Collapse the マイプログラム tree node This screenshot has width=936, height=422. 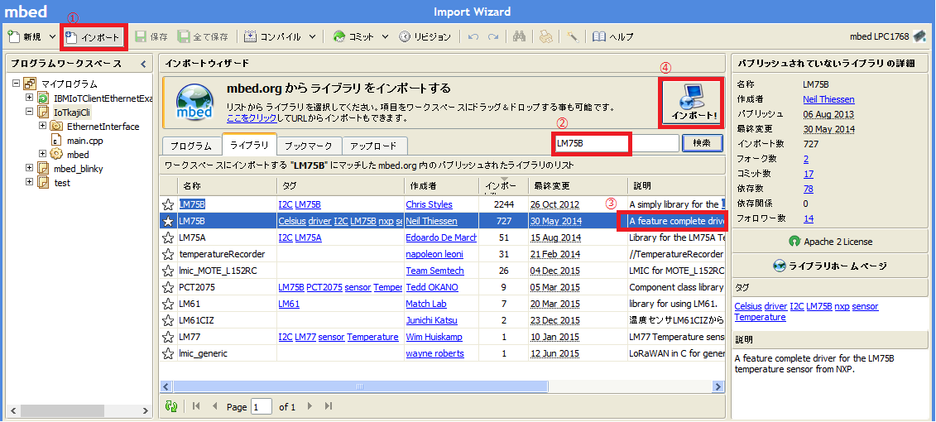16,84
